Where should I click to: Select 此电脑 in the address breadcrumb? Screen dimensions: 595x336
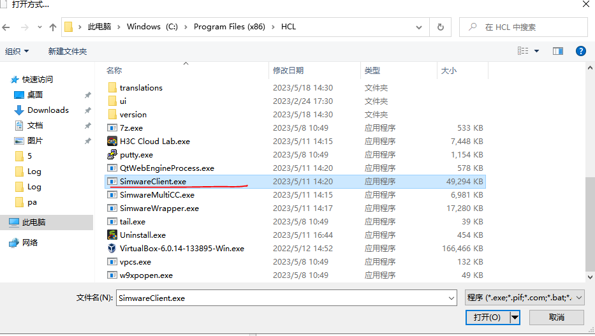[99, 27]
